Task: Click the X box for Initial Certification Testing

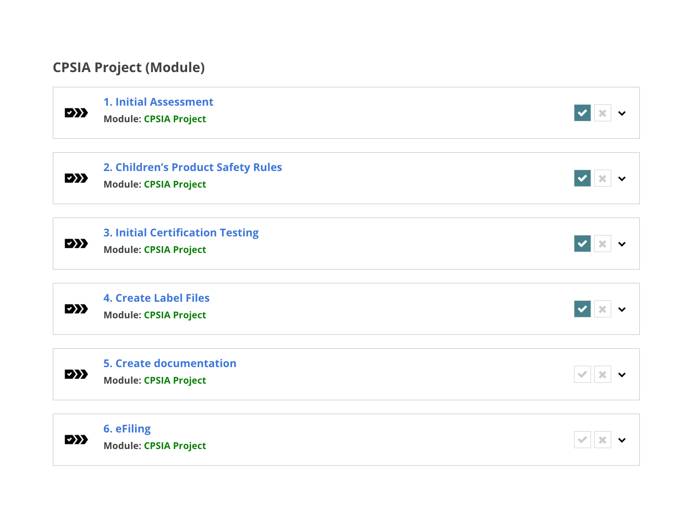Action: (603, 244)
